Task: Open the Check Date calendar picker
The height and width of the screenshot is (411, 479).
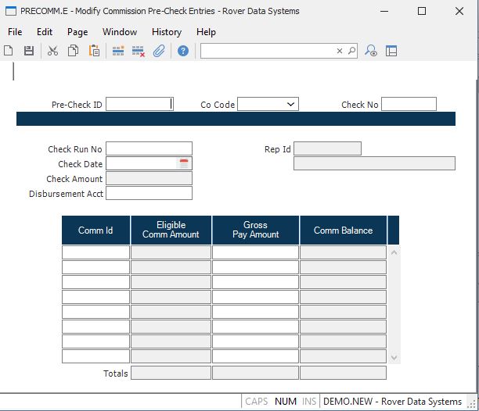Action: (185, 163)
